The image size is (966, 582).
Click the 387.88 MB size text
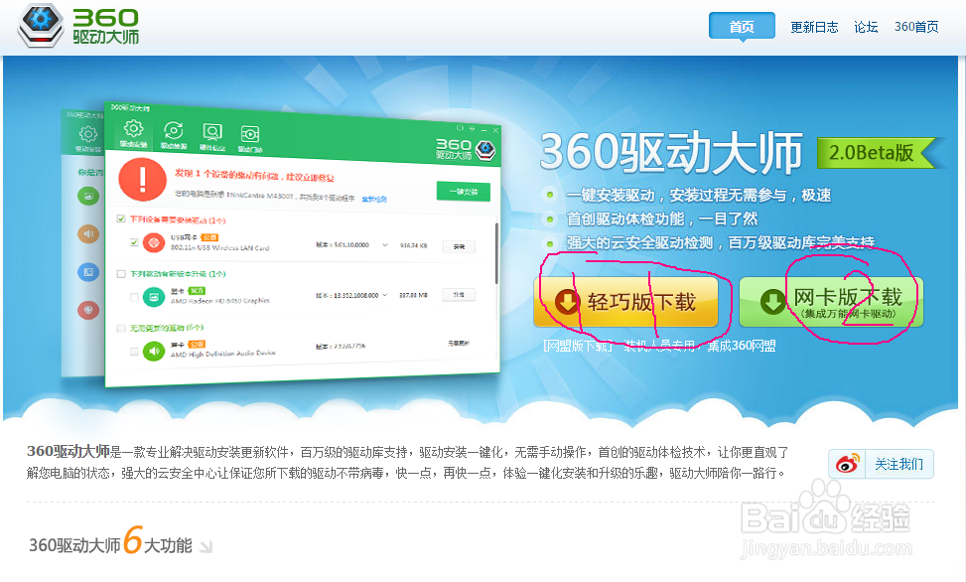[x=412, y=295]
